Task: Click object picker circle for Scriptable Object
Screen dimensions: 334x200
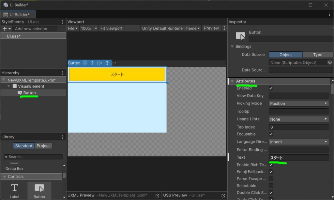Action: click(x=330, y=62)
